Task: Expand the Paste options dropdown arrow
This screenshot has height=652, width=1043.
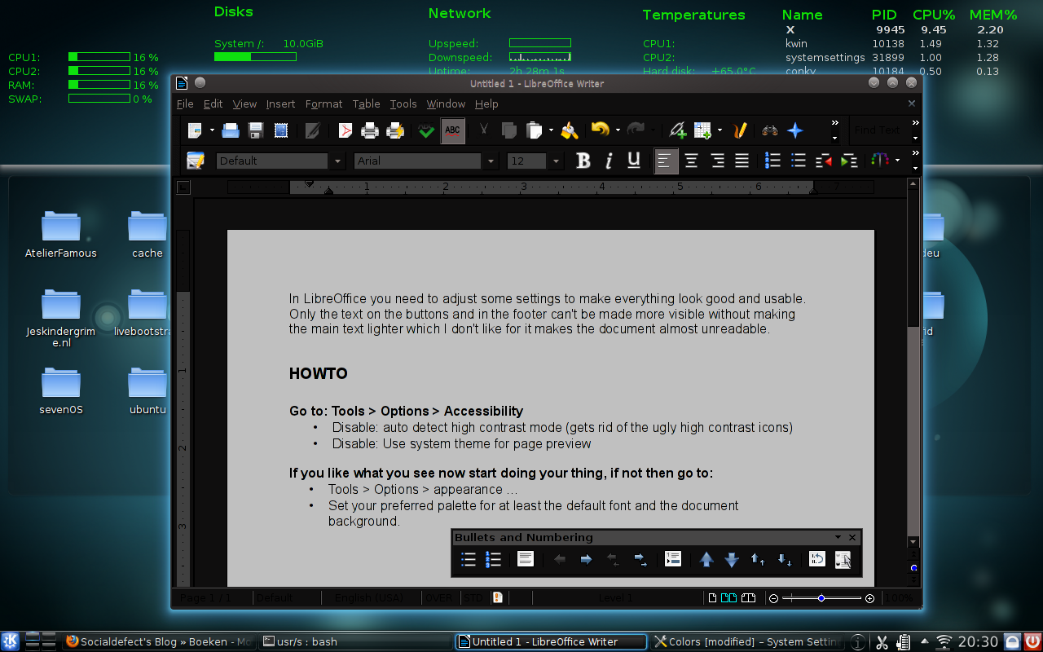Action: pyautogui.click(x=551, y=130)
